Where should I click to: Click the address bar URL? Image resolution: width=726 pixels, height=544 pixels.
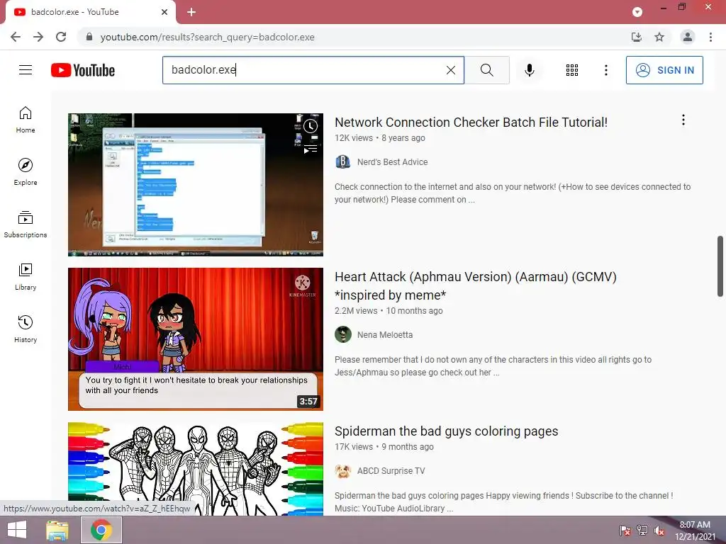click(208, 37)
